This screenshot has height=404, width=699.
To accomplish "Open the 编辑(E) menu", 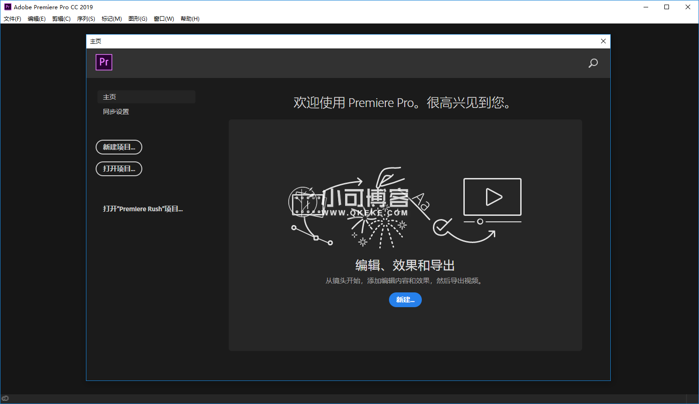I will click(36, 19).
